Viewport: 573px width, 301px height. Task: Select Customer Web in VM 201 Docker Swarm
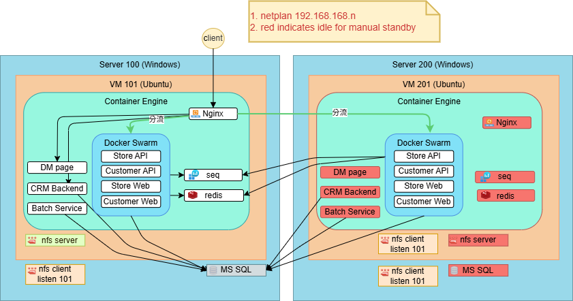point(424,202)
